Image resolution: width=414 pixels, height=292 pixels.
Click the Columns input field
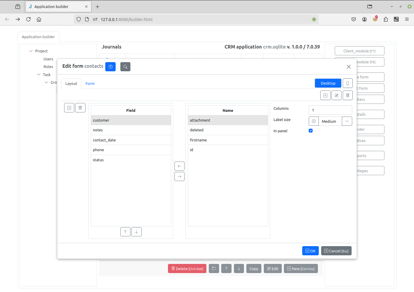[330, 110]
